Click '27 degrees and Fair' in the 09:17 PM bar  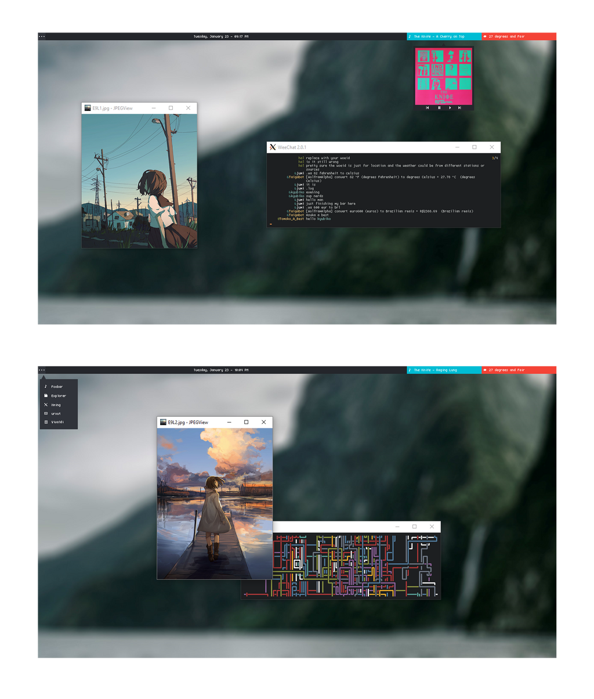pyautogui.click(x=506, y=37)
